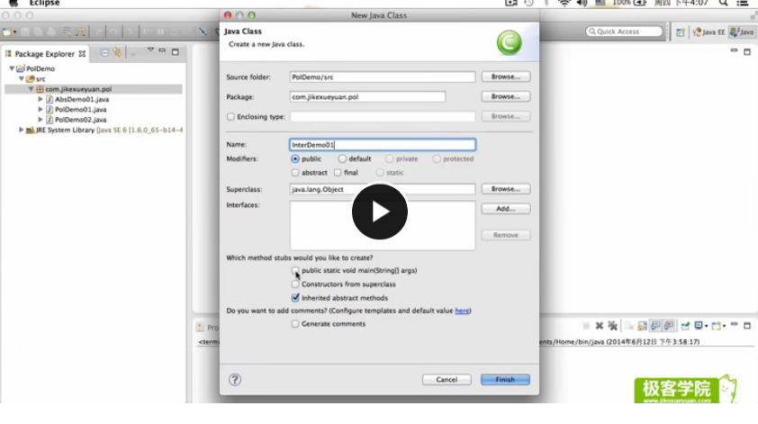
Task: Check the final modifier checkbox
Action: point(338,173)
